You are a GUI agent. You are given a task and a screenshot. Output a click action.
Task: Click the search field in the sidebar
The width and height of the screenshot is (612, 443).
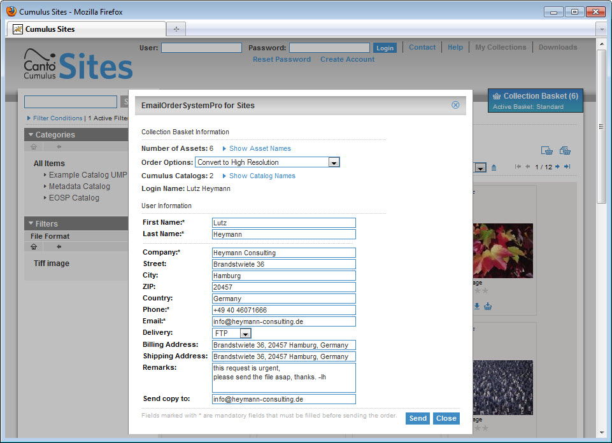tap(71, 102)
